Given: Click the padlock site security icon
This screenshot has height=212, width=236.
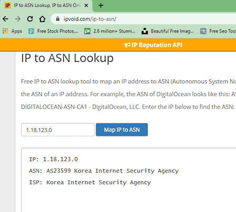Looking at the screenshot, I should click(58, 19).
